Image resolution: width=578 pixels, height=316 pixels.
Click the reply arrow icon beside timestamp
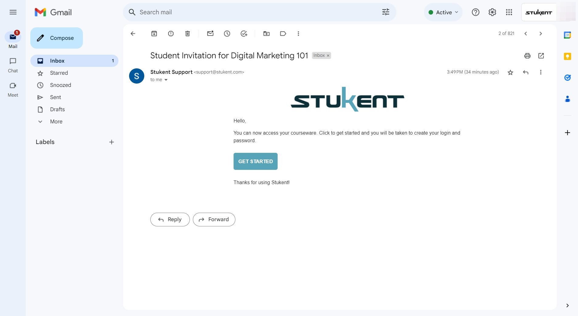(x=526, y=72)
